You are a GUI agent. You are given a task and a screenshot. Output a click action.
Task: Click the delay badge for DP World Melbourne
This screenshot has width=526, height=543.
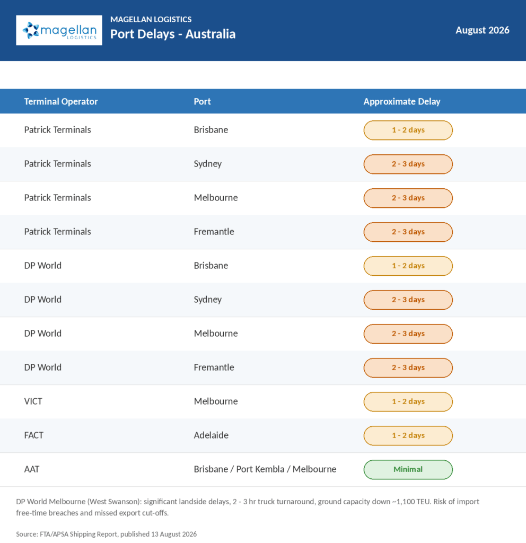pos(408,334)
